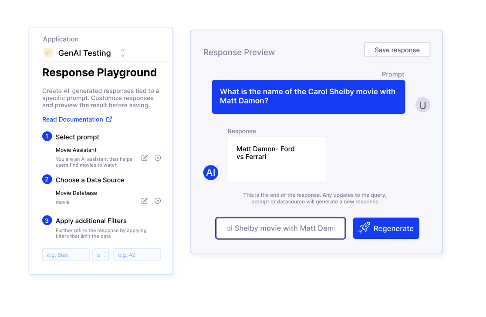Image resolution: width=486 pixels, height=317 pixels.
Task: Click the filter value input 'e.g. 42'
Action: pos(137,255)
